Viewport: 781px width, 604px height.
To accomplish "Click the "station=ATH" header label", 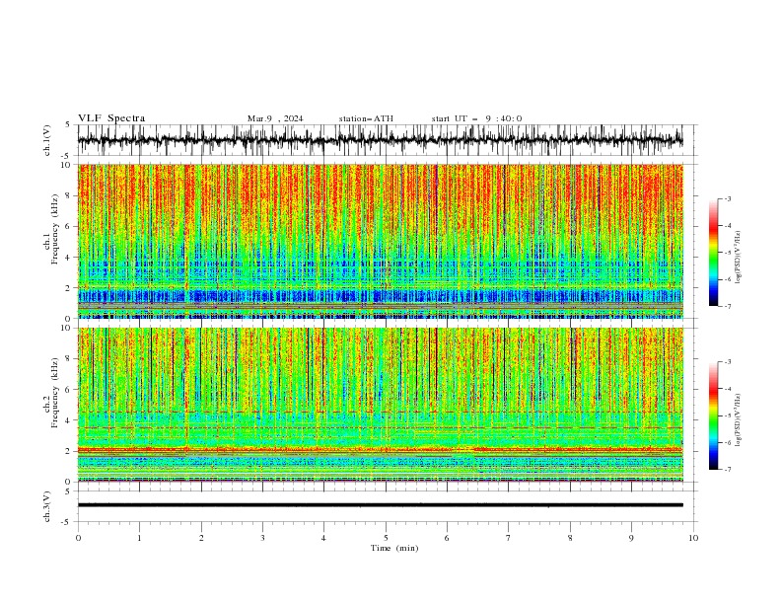I will click(366, 118).
